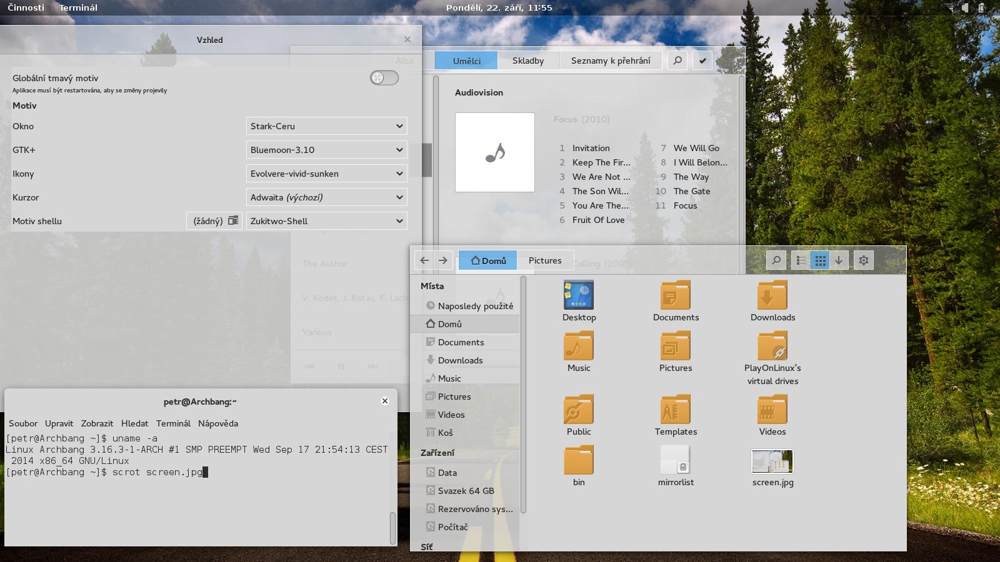Click Pictures path button in Files

pyautogui.click(x=545, y=260)
